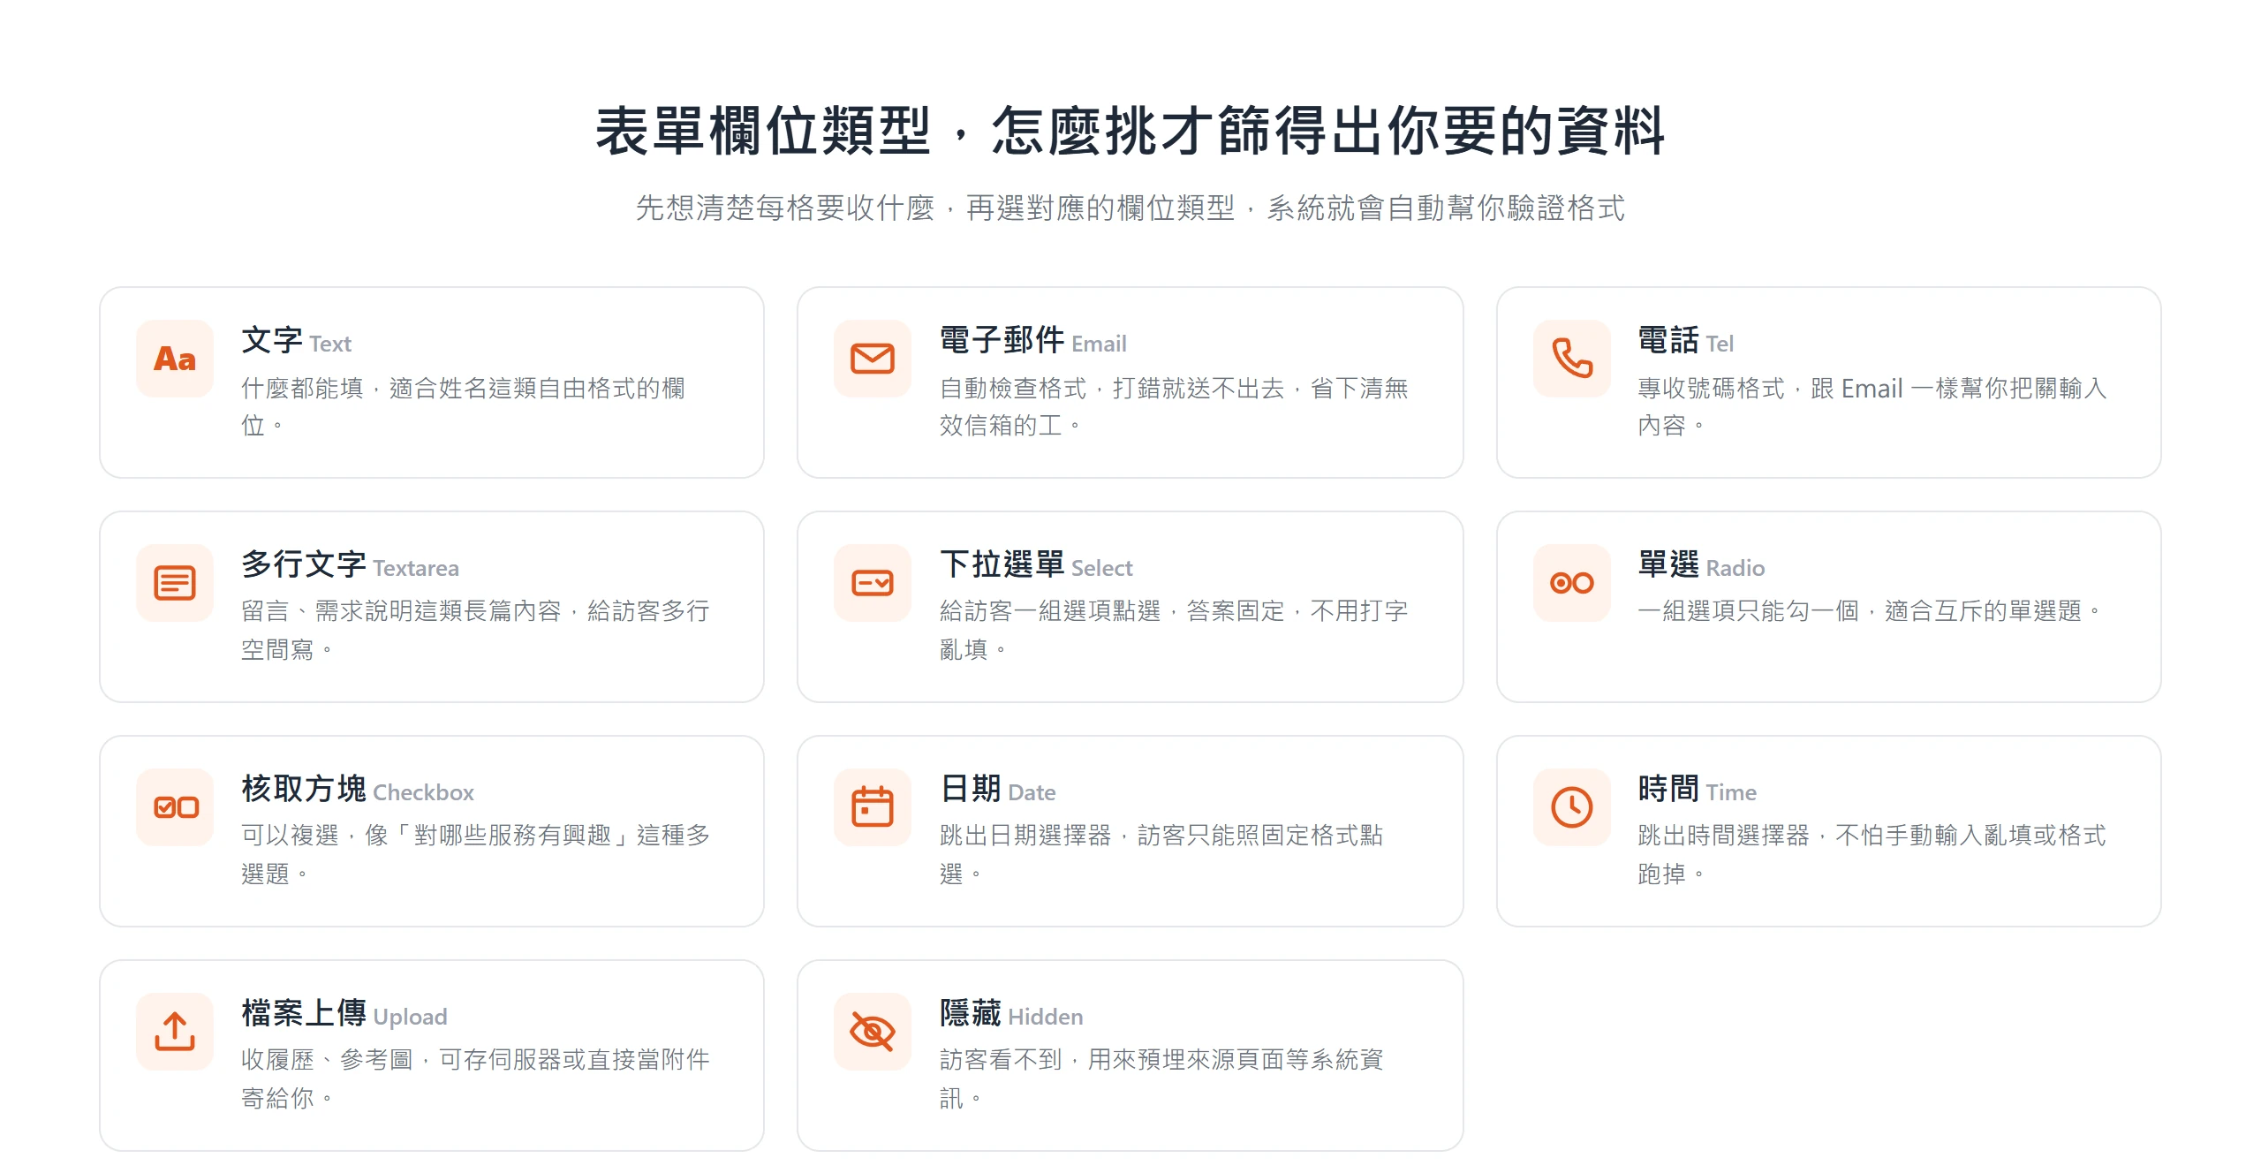This screenshot has height=1173, width=2261.
Task: Click the subtitle starting with 先想清楚每格要收什麼
Action: pos(1130,208)
